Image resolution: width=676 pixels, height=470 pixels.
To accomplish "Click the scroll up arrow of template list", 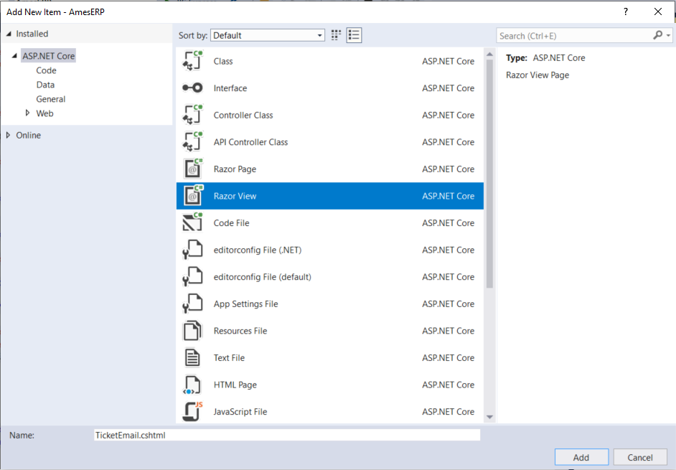I will point(489,55).
